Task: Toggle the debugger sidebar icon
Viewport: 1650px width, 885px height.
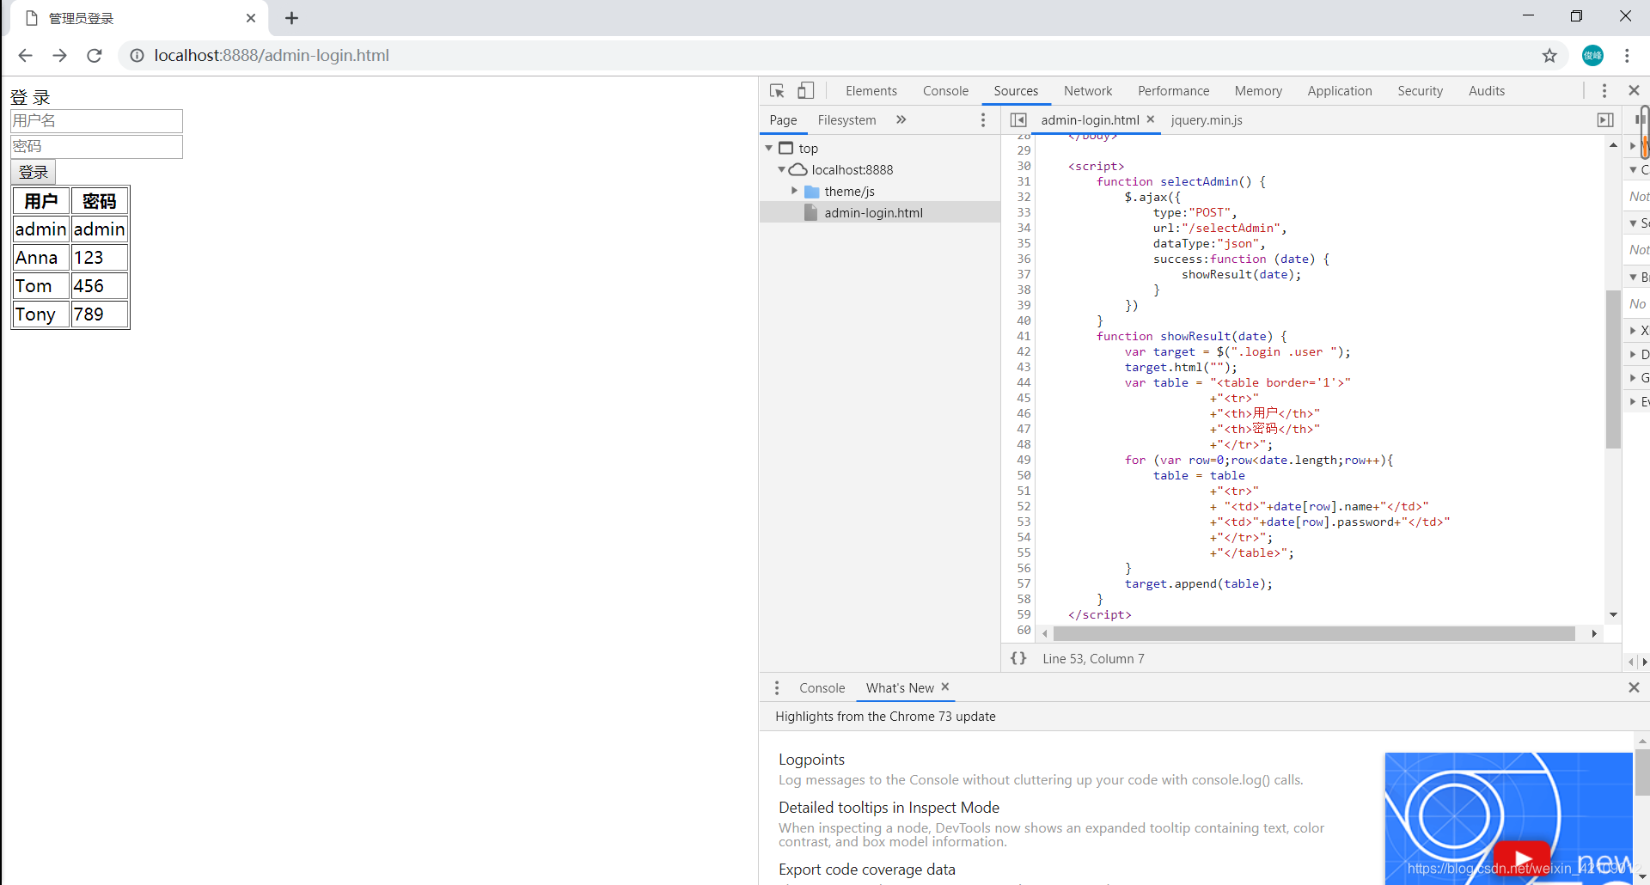Action: tap(1604, 120)
